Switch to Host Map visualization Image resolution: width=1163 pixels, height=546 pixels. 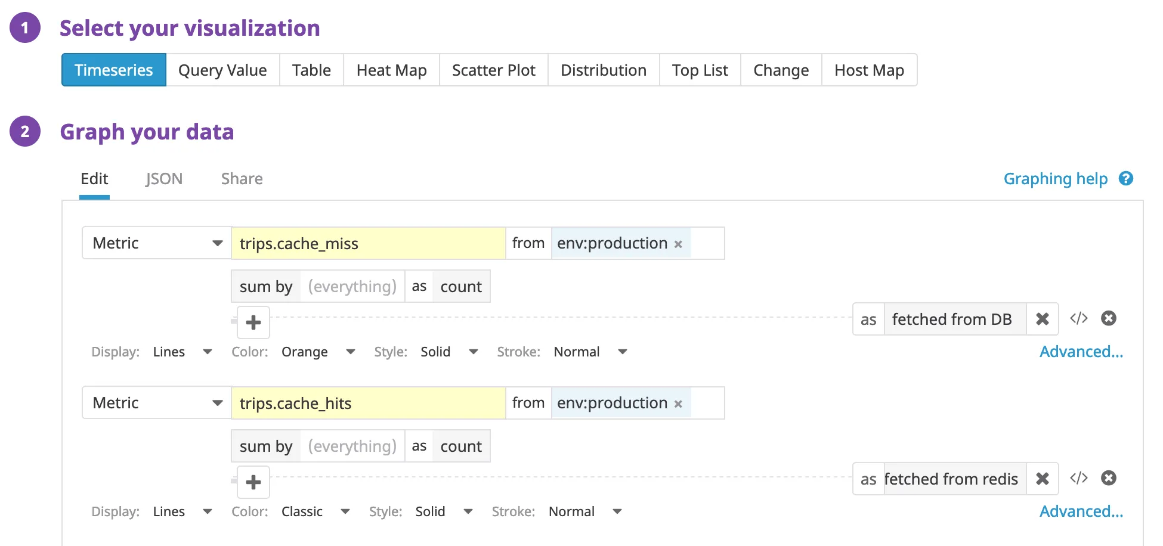(870, 70)
